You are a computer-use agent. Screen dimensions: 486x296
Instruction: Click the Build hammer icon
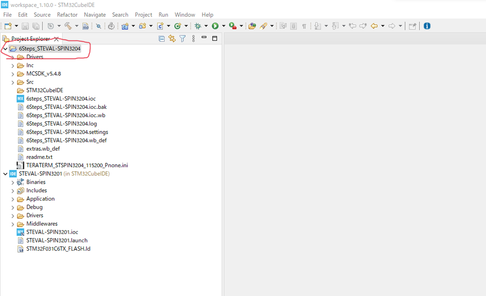pos(68,26)
